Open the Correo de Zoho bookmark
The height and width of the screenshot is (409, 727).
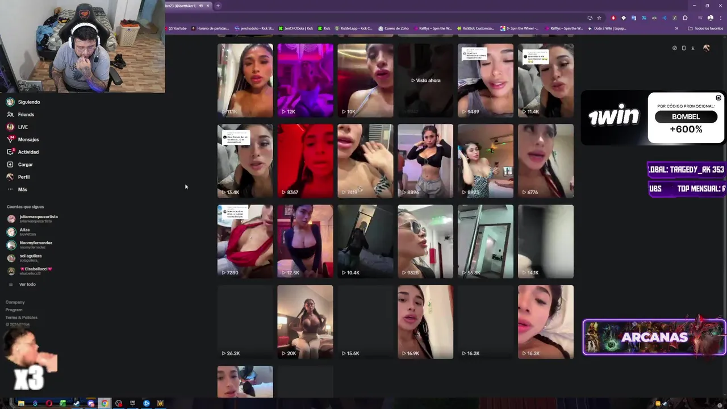pos(393,28)
